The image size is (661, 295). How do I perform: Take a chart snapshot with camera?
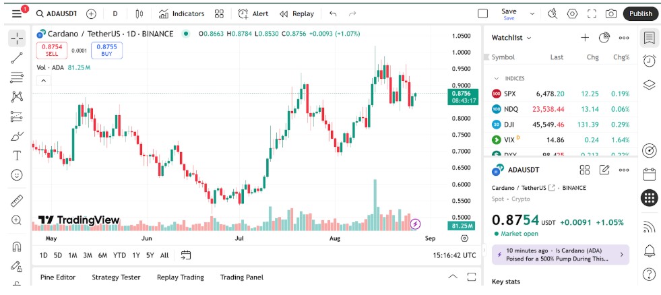[611, 13]
